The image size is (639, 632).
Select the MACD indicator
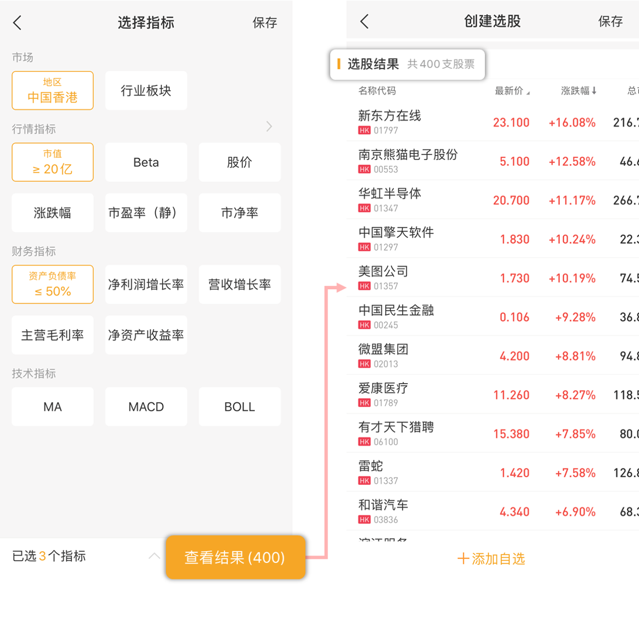(x=146, y=407)
